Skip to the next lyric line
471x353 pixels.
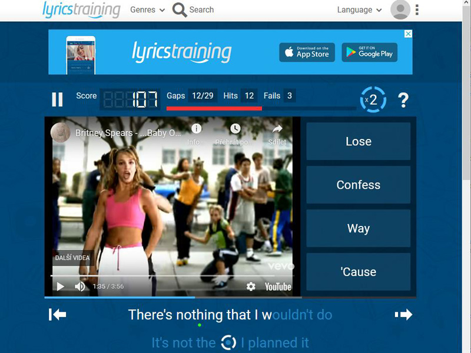pos(403,315)
